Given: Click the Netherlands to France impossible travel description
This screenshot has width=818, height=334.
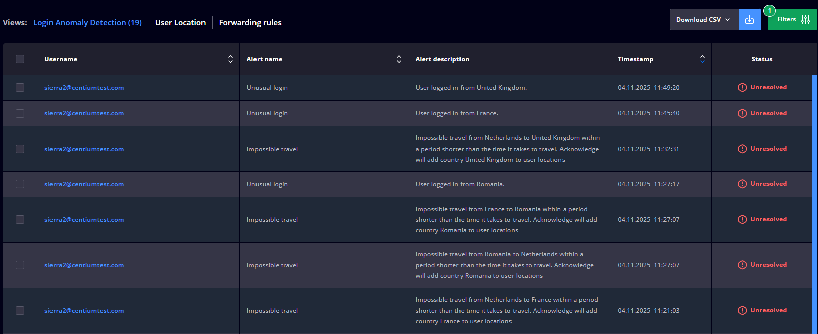Looking at the screenshot, I should (506, 310).
